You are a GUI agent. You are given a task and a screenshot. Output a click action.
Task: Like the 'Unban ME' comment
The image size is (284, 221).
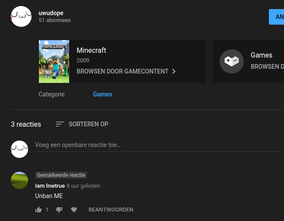tap(38, 210)
